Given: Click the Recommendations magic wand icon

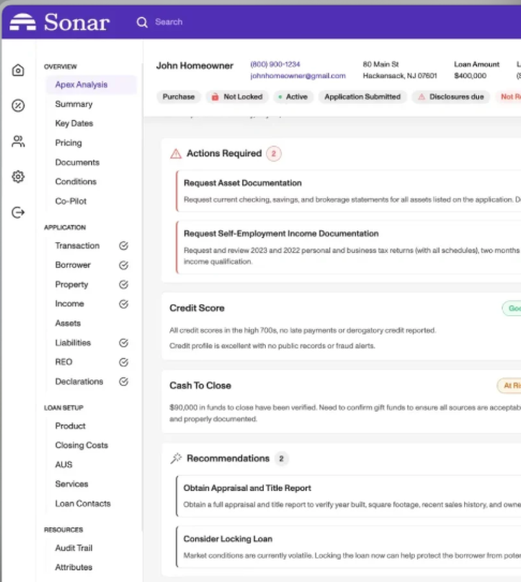Looking at the screenshot, I should [176, 459].
